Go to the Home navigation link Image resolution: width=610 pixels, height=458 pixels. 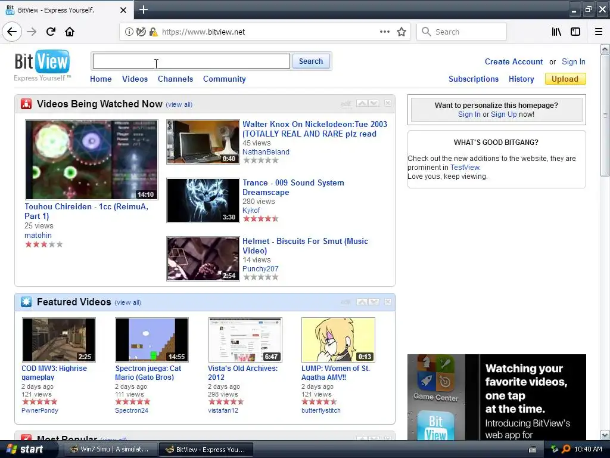101,79
